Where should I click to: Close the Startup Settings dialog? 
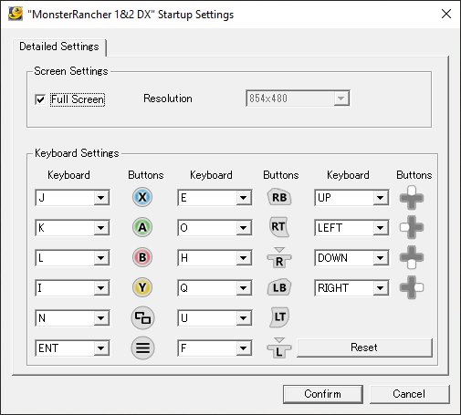446,14
